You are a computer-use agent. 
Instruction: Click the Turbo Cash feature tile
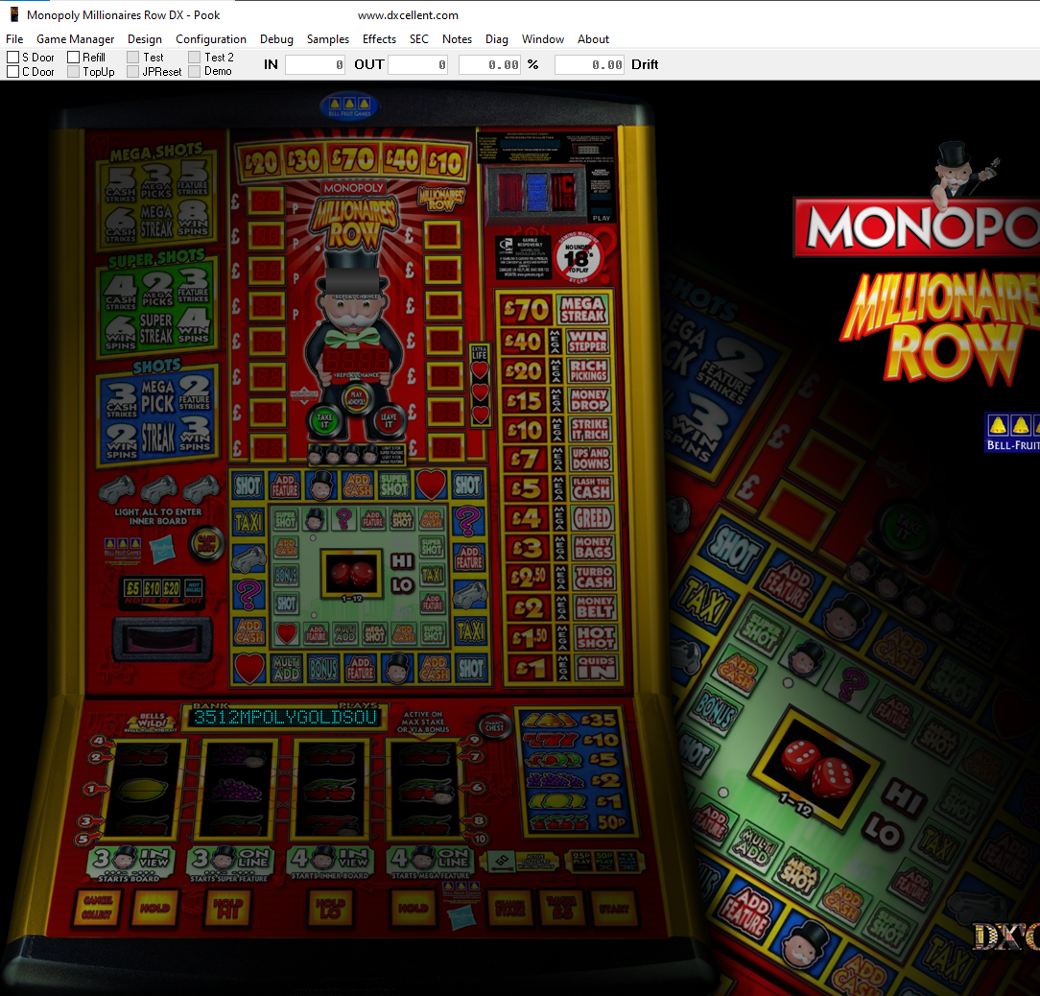tap(593, 578)
